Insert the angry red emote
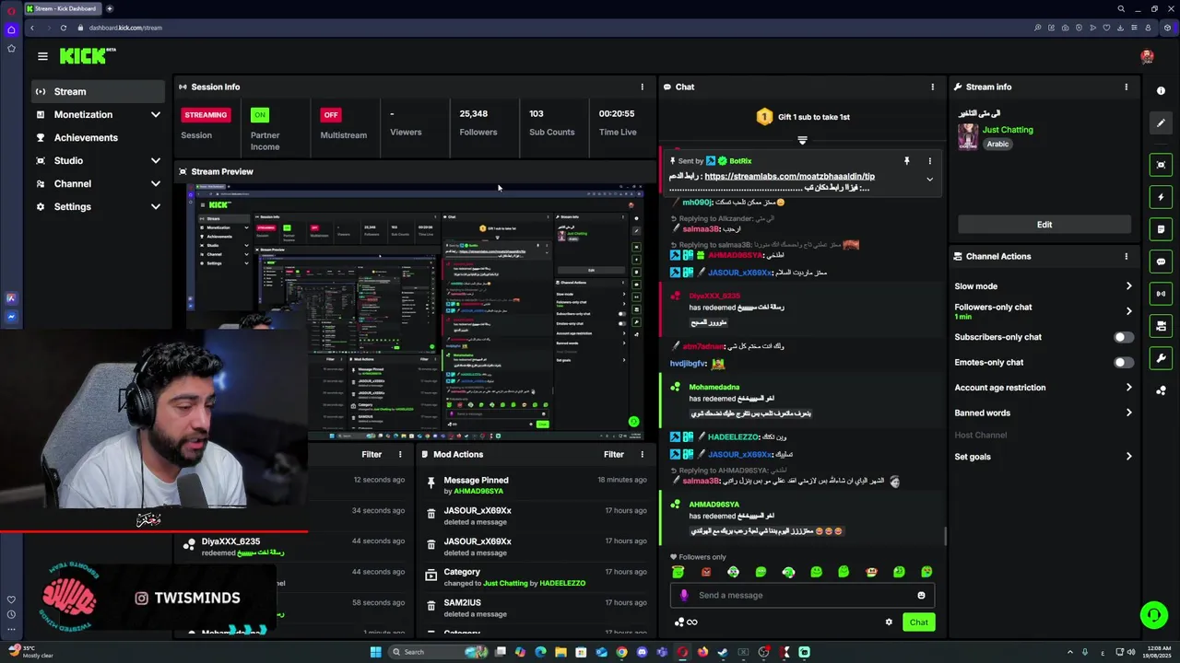The image size is (1180, 663). coord(705,572)
